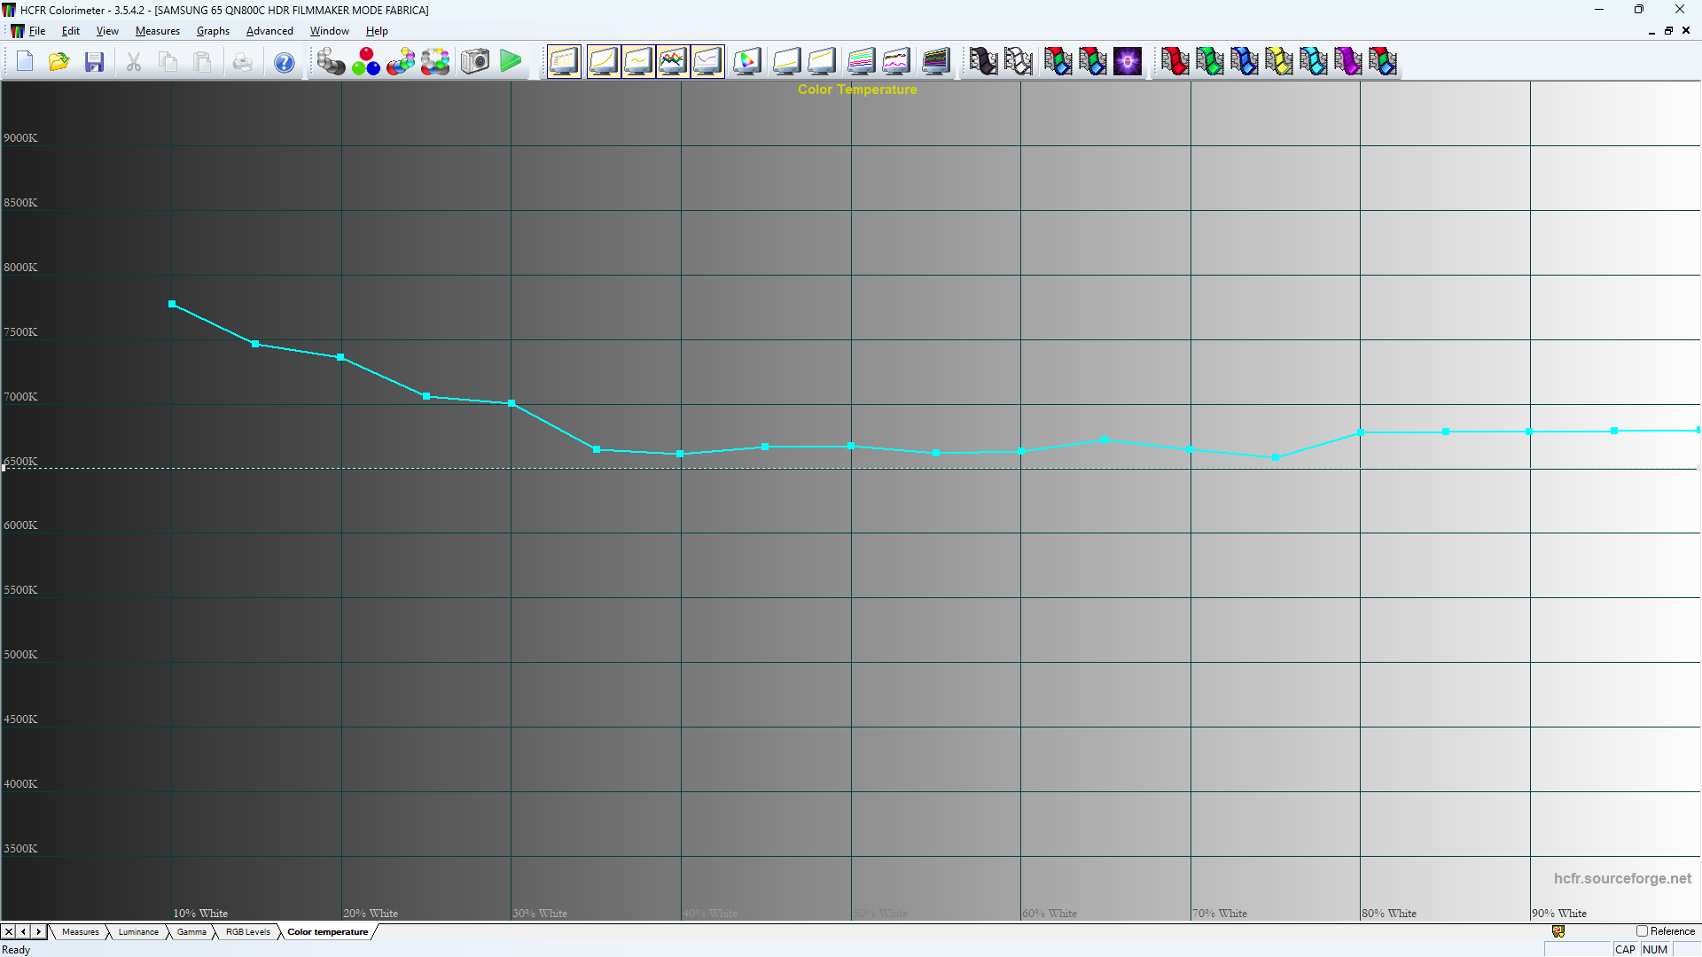Display the CIE chromaticity diagram
This screenshot has height=957, width=1702.
pyautogui.click(x=746, y=61)
